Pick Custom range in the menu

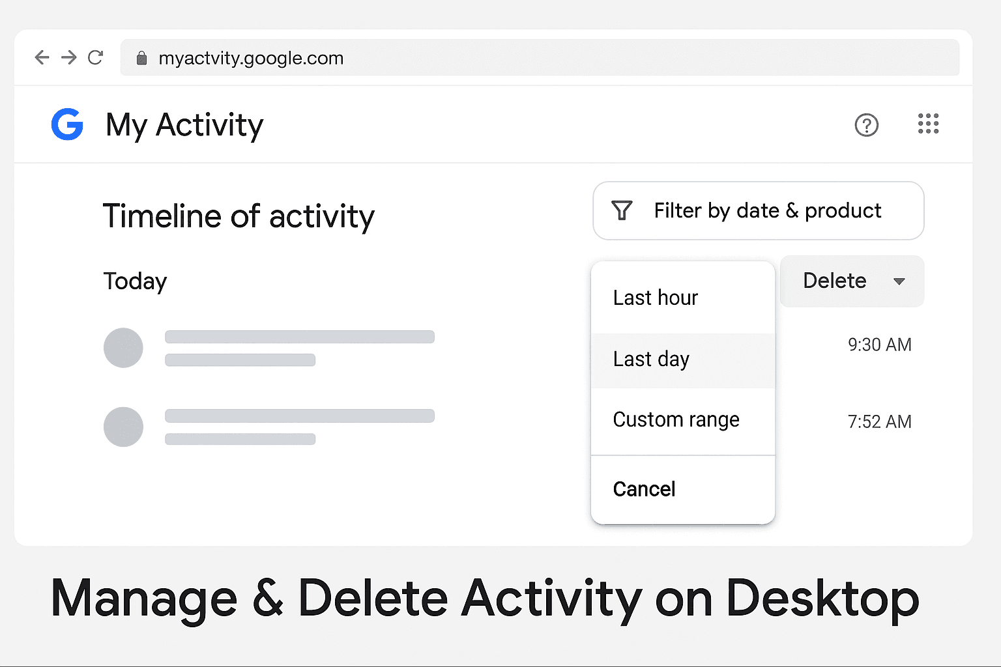[676, 420]
